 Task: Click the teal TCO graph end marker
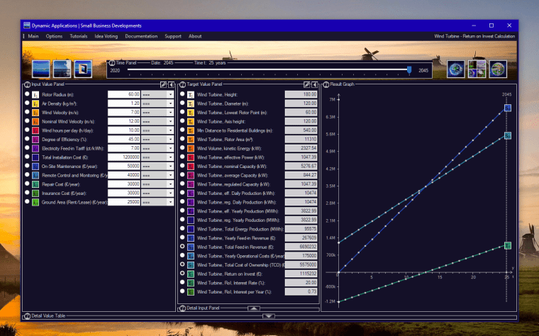(507, 135)
